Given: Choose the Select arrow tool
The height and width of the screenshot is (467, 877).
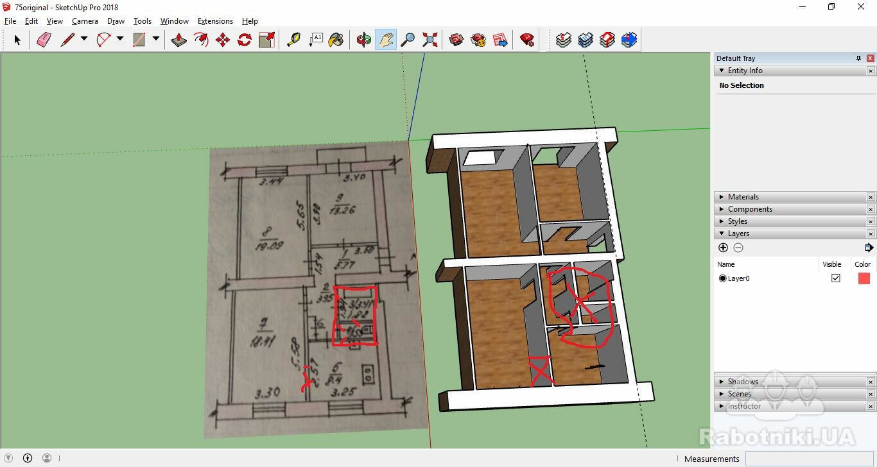Looking at the screenshot, I should click(x=17, y=40).
